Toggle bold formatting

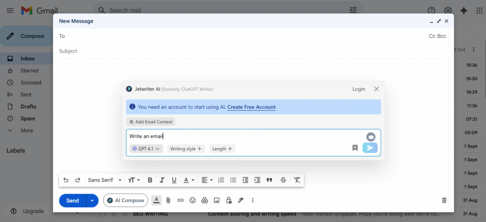150,180
